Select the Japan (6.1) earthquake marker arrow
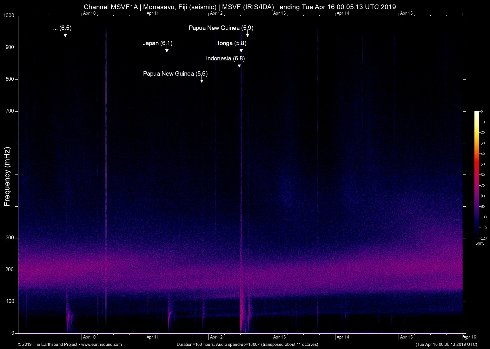The width and height of the screenshot is (490, 349). coord(167,50)
